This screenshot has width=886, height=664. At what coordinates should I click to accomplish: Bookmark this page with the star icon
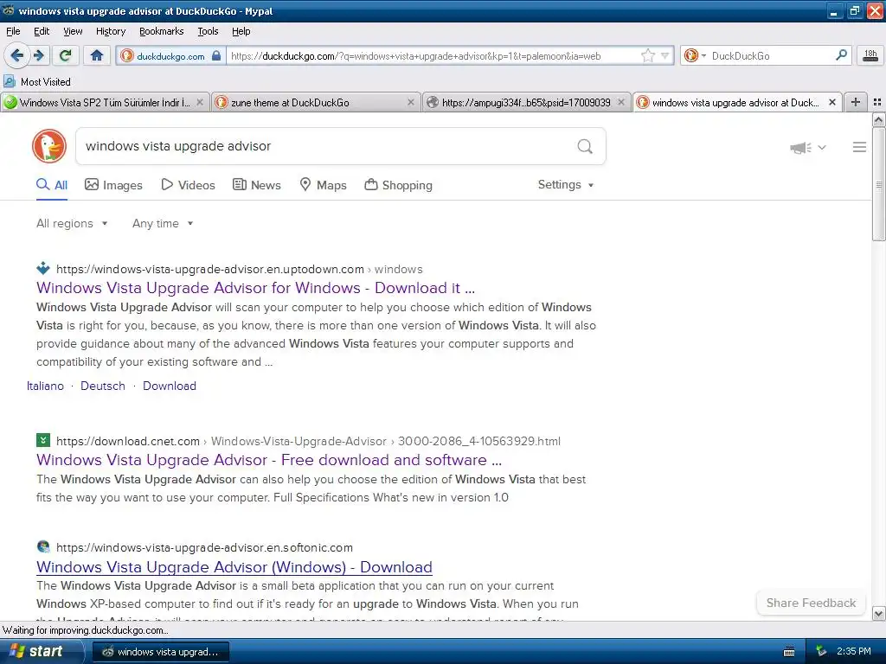point(647,55)
